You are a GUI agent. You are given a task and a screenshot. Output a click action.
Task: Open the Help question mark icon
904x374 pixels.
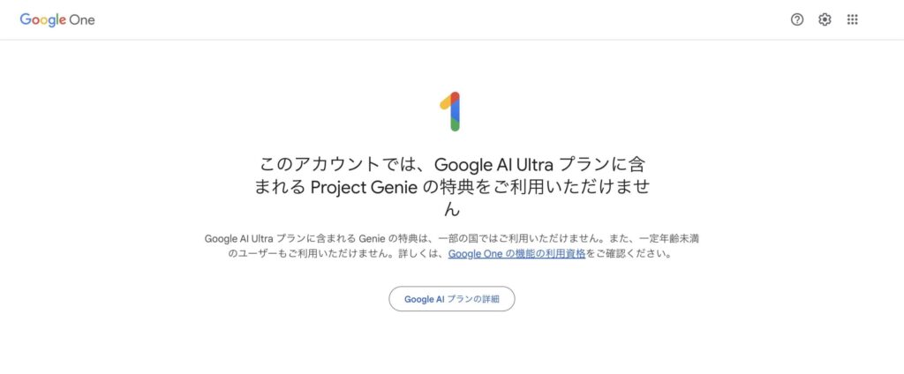(x=797, y=19)
